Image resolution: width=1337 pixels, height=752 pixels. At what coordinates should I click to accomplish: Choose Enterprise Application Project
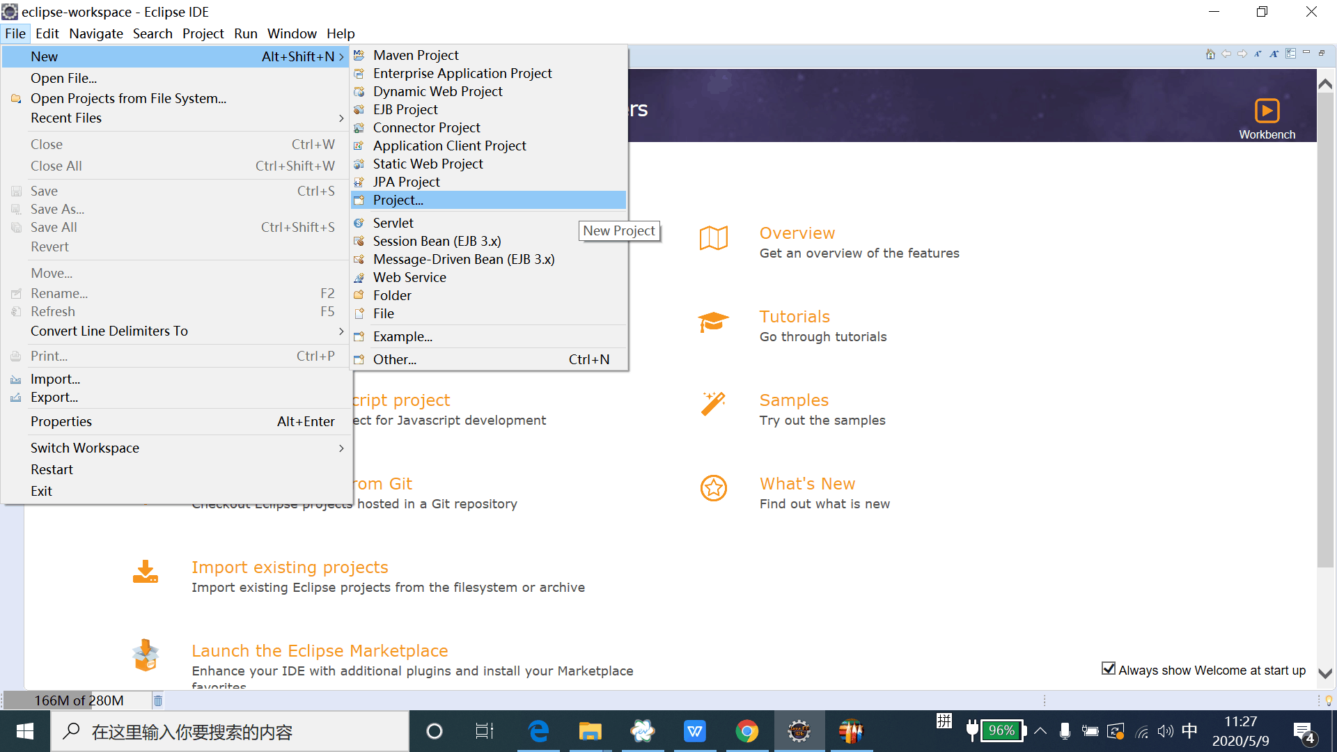[489, 73]
